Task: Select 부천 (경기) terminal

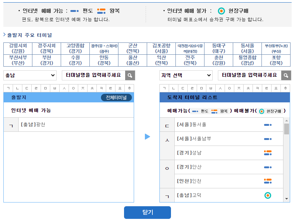Action: click(47, 60)
